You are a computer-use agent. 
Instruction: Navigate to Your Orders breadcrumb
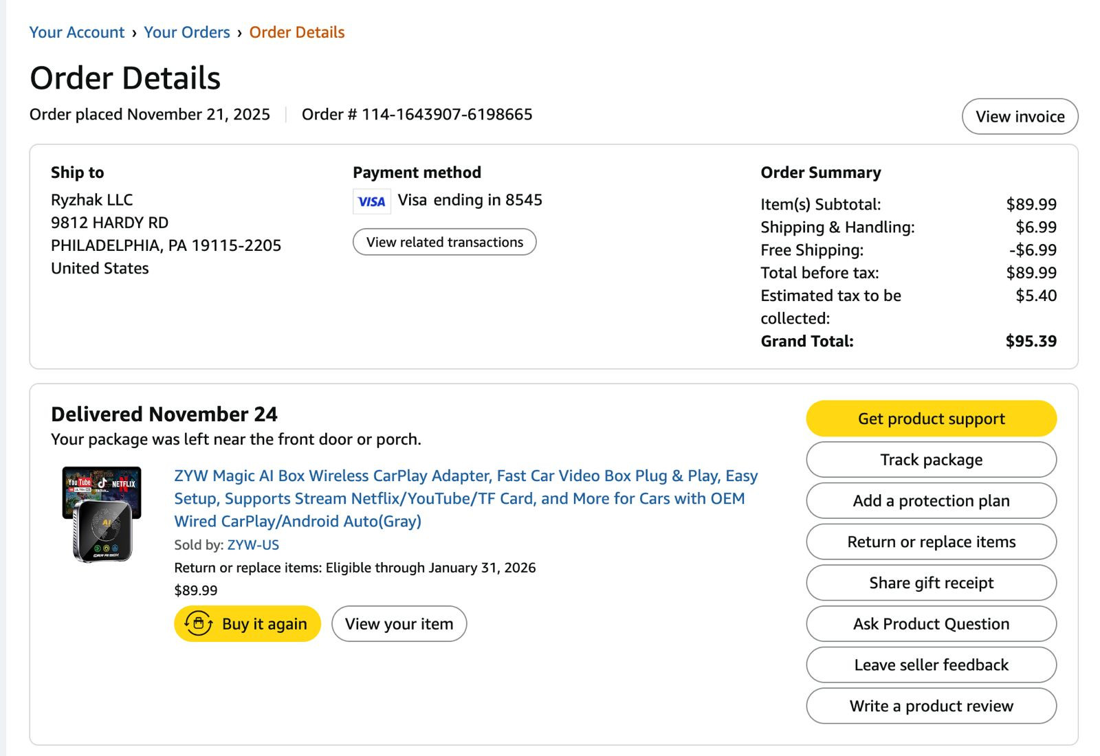[187, 32]
